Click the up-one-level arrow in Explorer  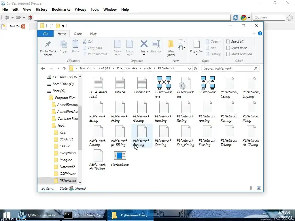tap(64, 68)
